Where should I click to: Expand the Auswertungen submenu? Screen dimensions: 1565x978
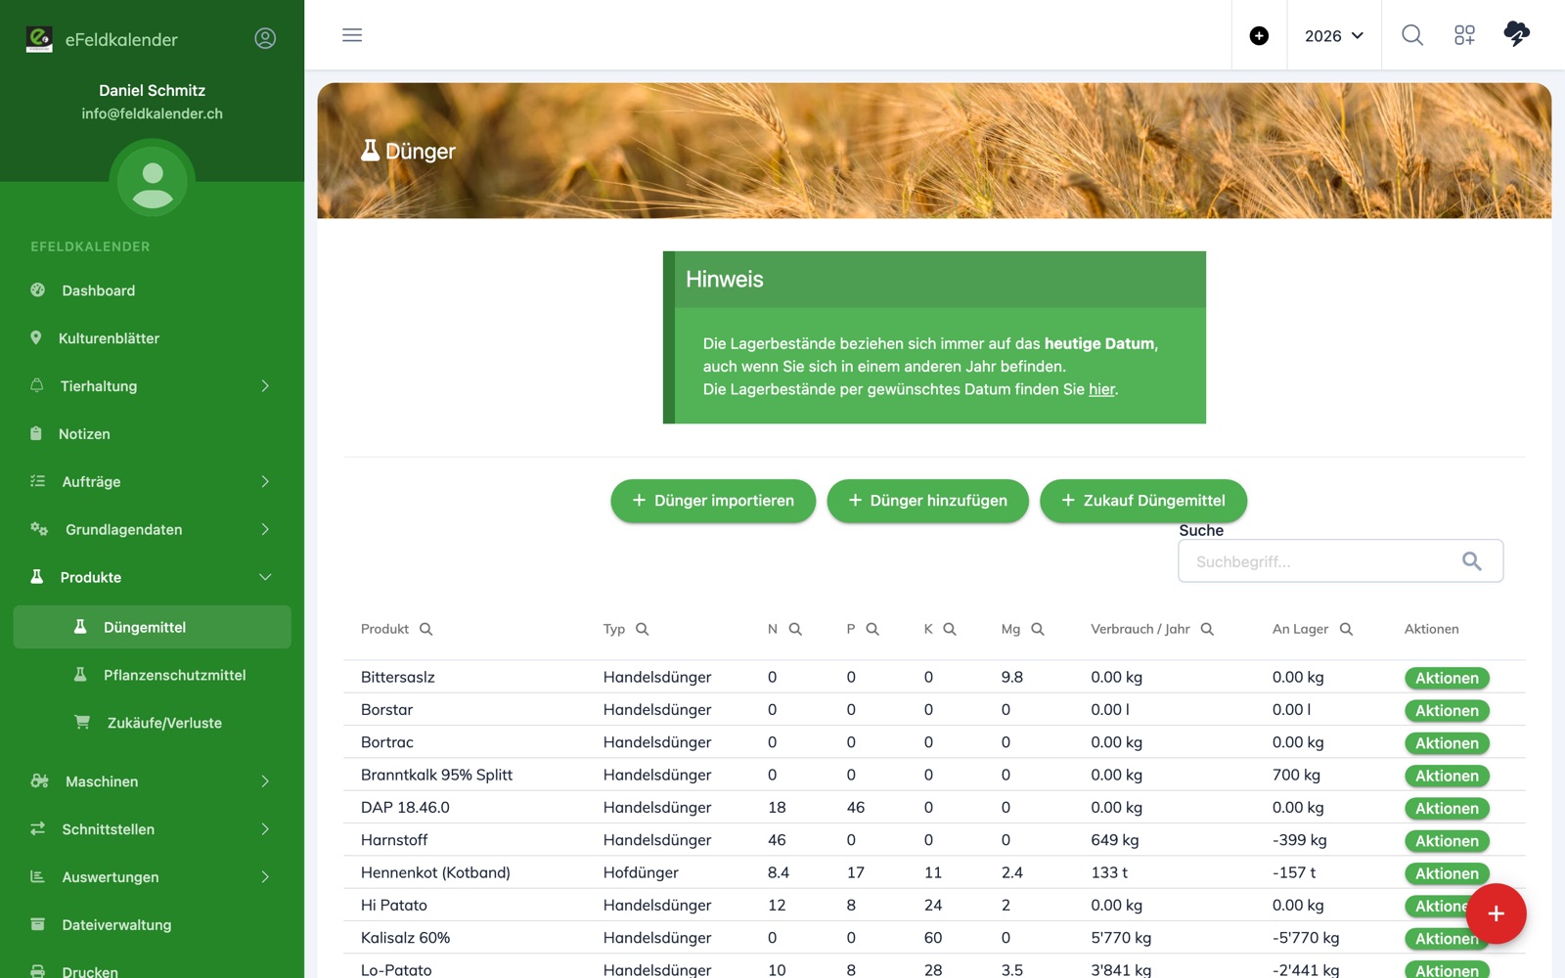153,877
